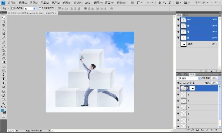The width and height of the screenshot is (222, 133).
Task: Create new adjustment layer from the Layers panel footer
Action: 202,130
